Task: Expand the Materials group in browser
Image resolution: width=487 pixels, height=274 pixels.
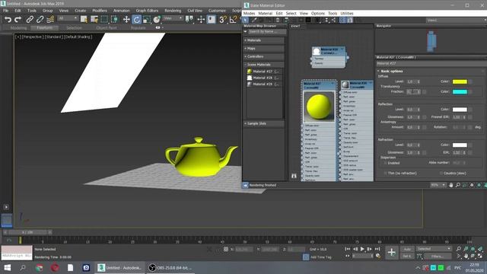Action: tap(264, 40)
